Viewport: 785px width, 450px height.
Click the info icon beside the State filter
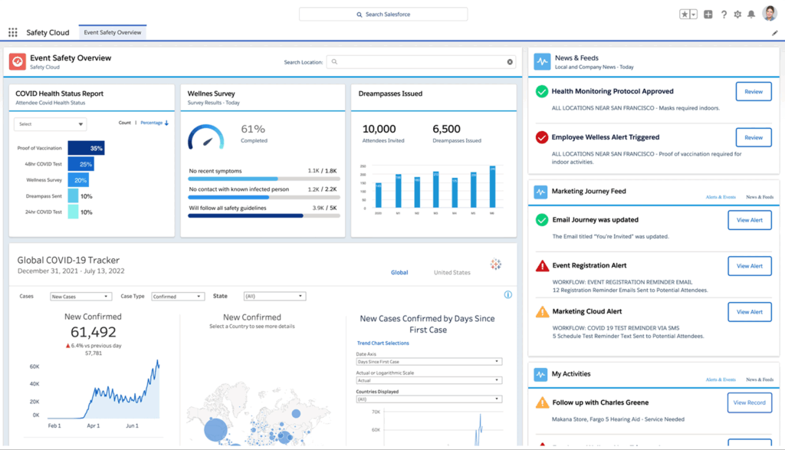pos(507,295)
